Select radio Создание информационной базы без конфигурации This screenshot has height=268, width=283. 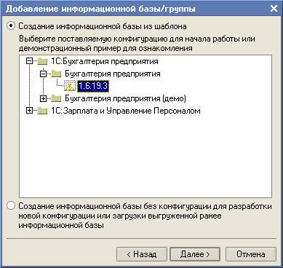point(11,206)
